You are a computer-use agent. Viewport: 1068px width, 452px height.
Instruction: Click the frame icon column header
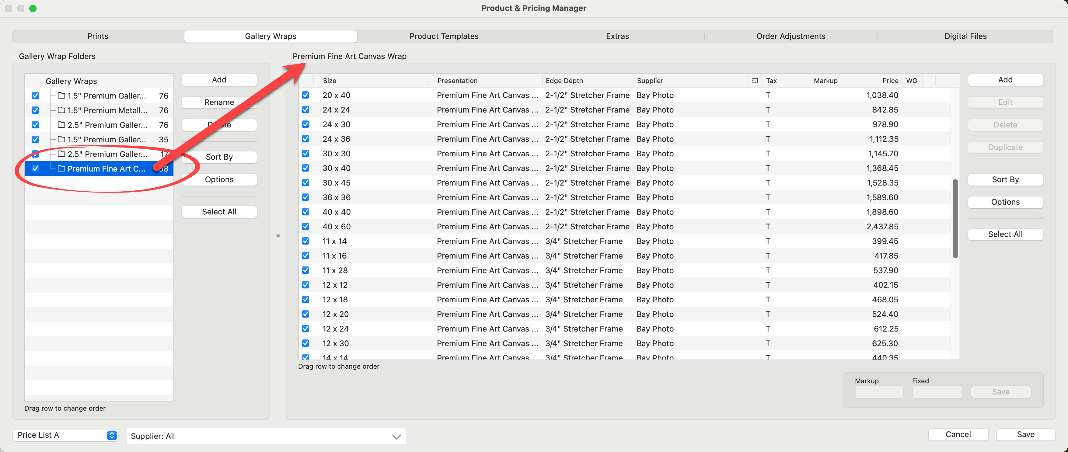tap(755, 80)
